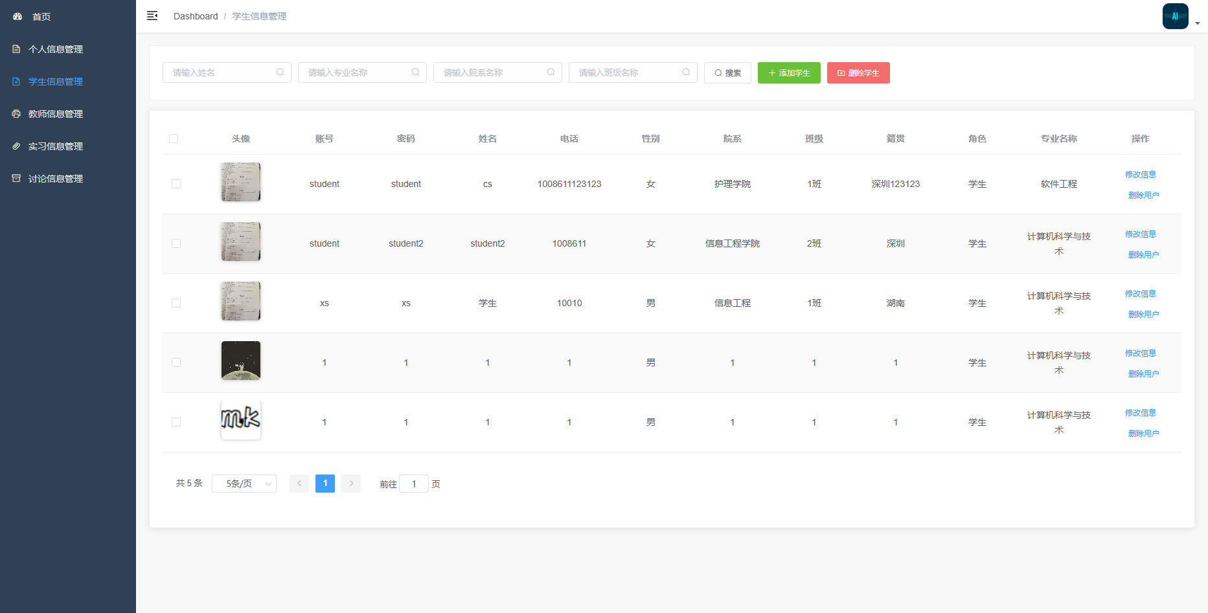Viewport: 1208px width, 613px height.
Task: Click the home dashboard icon in sidebar
Action: pyautogui.click(x=17, y=16)
